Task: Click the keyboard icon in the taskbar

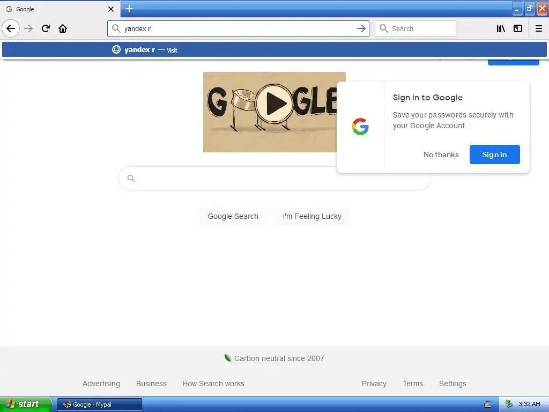Action: 488,404
